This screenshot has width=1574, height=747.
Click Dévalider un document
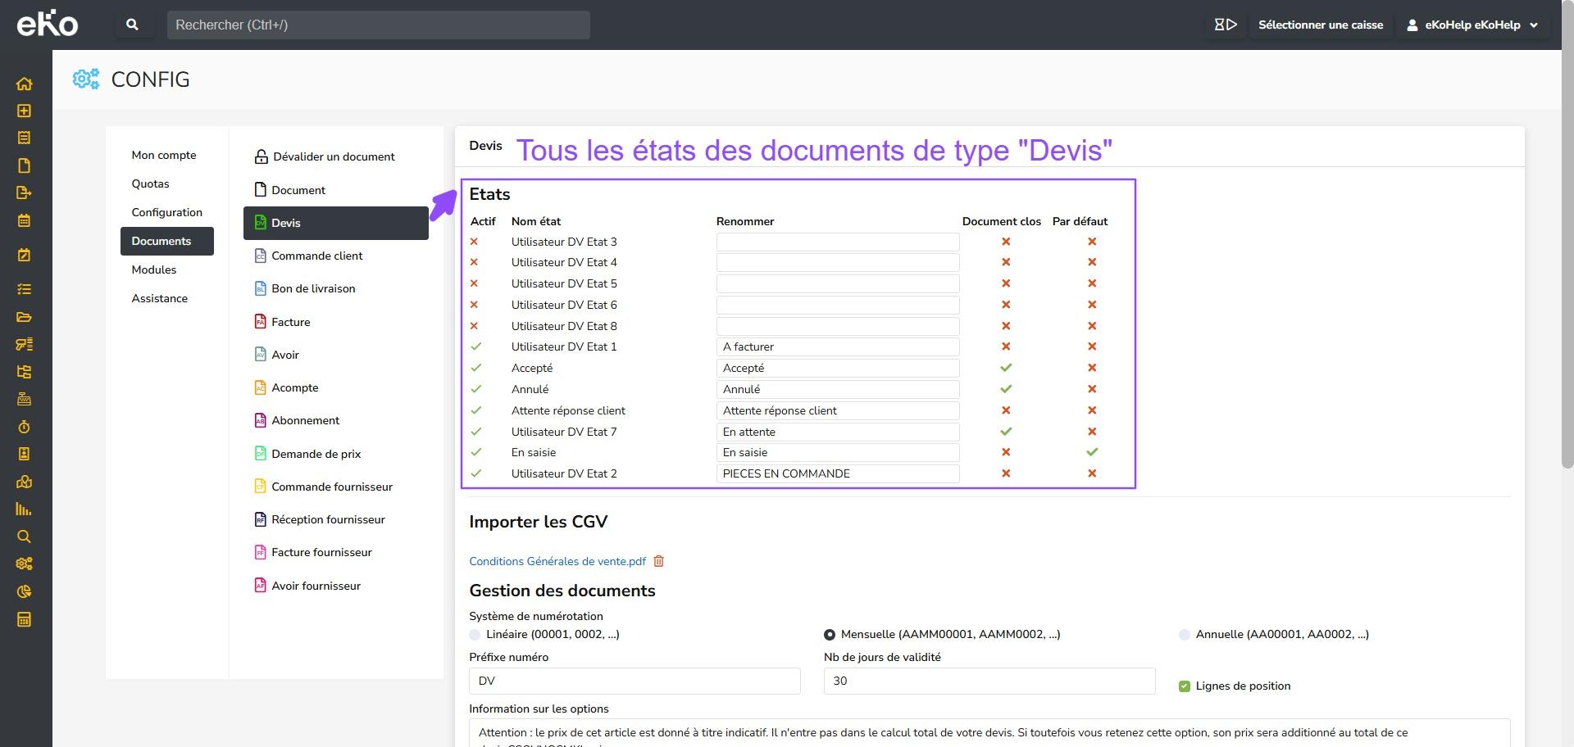coord(333,156)
